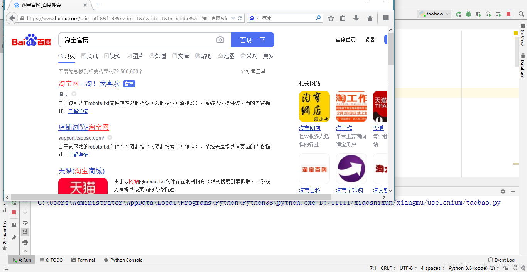The height and width of the screenshot is (272, 527).
Task: Click the 百度一下 search button
Action: click(x=253, y=40)
